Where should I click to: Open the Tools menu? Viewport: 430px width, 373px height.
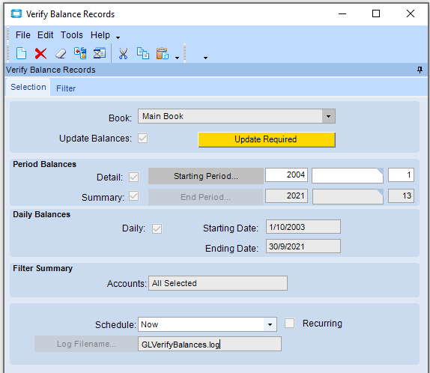point(72,35)
